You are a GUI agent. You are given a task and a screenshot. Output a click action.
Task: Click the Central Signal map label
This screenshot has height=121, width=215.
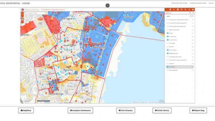66,19
